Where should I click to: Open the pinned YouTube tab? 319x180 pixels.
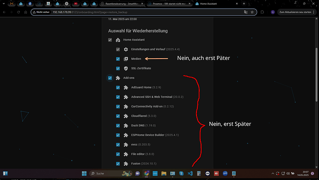pos(76,4)
